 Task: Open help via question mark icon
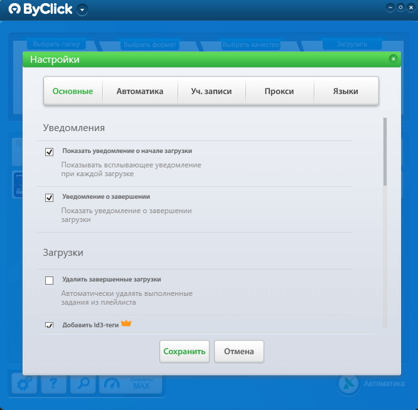tap(53, 384)
